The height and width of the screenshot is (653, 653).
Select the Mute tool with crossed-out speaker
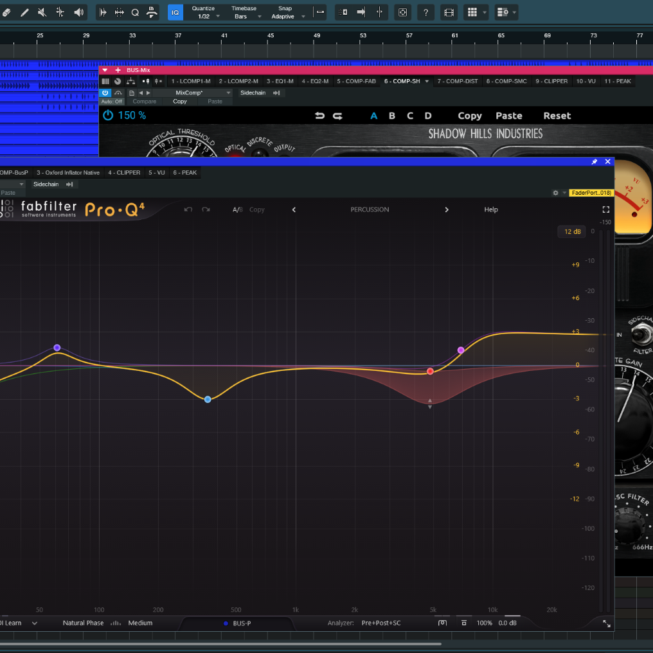(x=42, y=12)
